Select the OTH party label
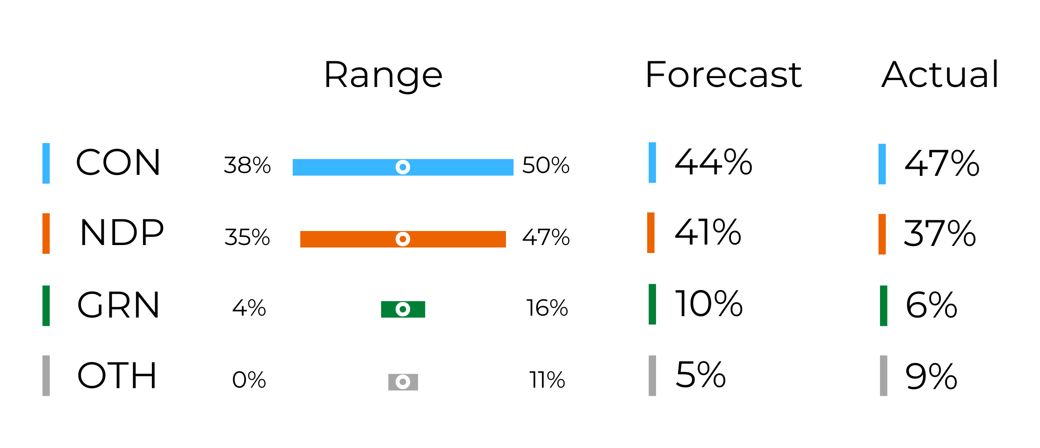This screenshot has height=448, width=1040. [117, 376]
